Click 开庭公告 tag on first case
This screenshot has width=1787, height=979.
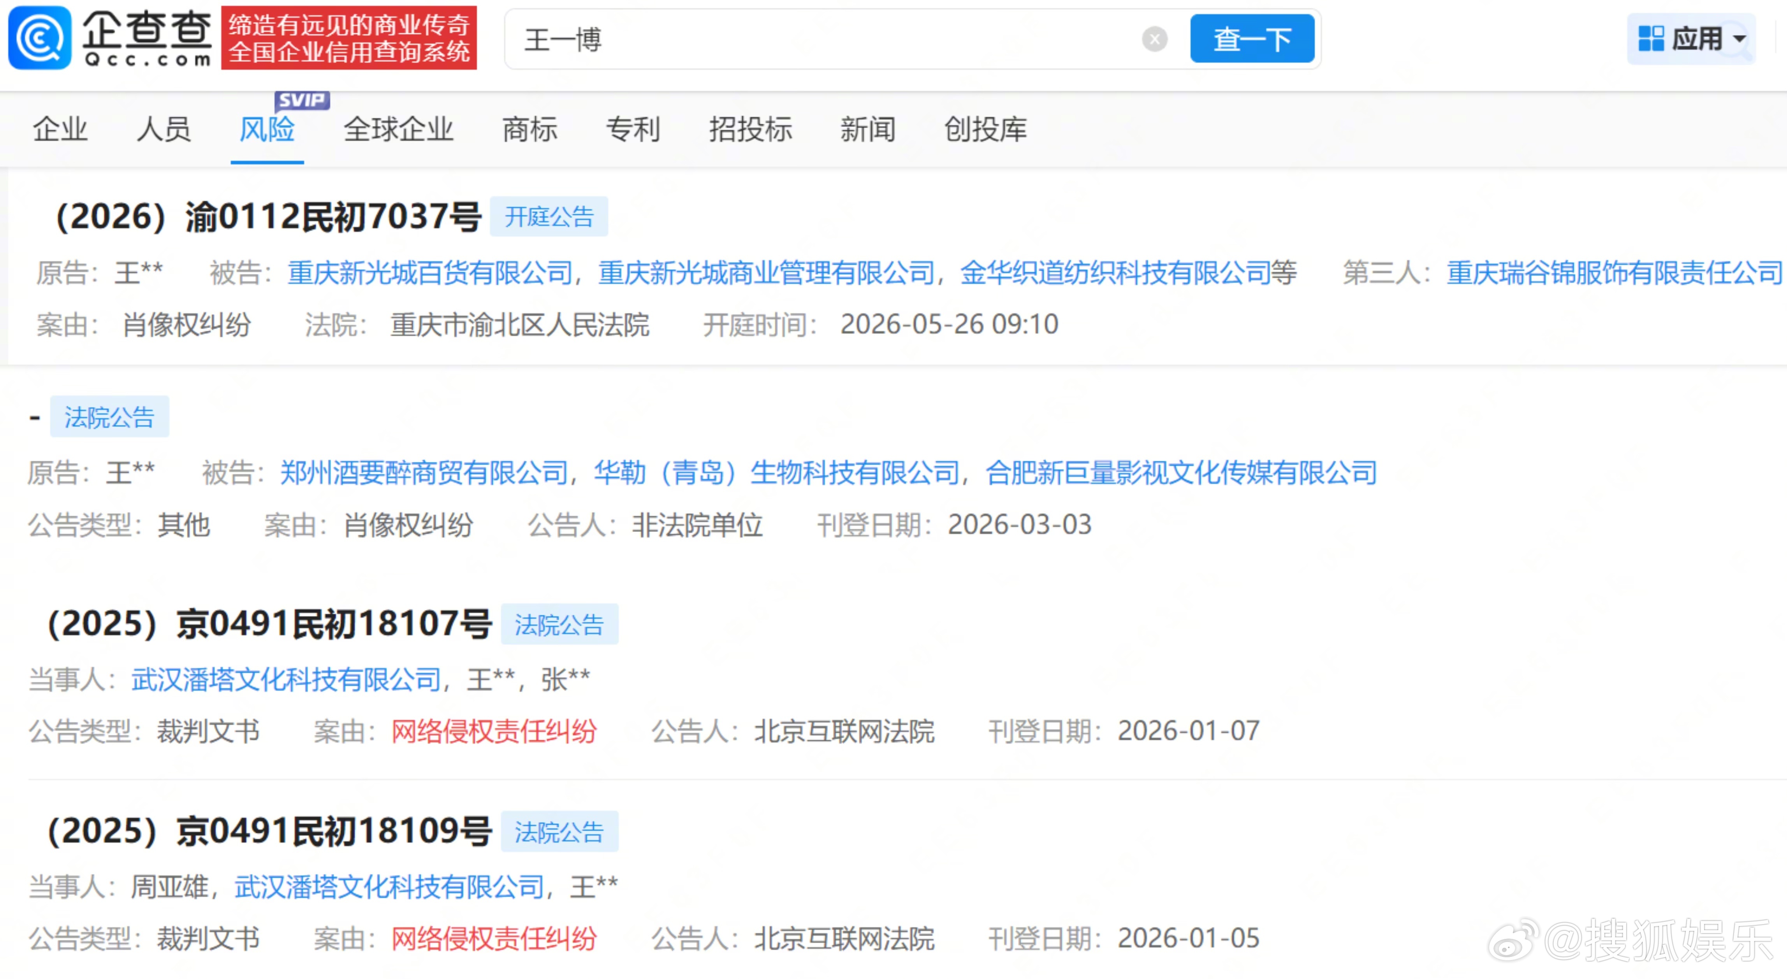pos(549,217)
